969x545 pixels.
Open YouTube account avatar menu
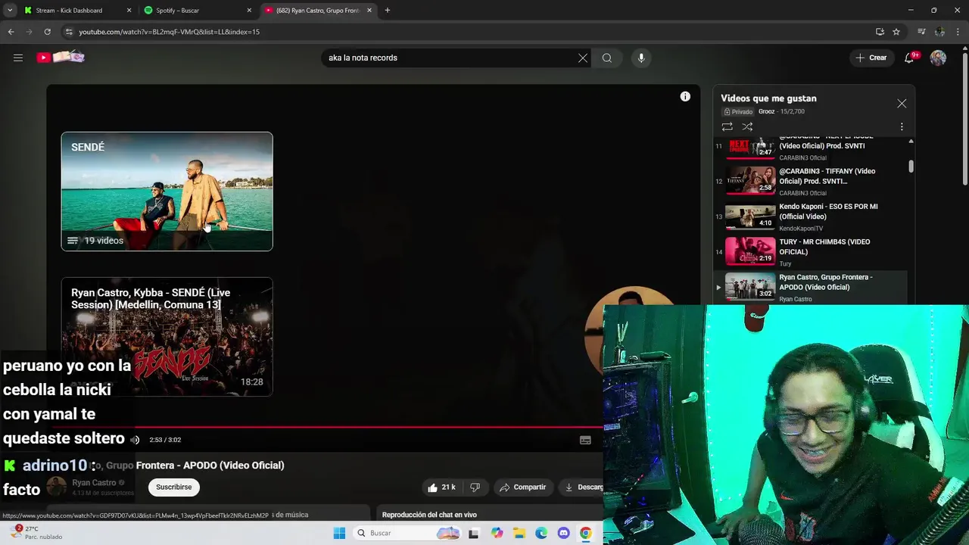coord(938,58)
